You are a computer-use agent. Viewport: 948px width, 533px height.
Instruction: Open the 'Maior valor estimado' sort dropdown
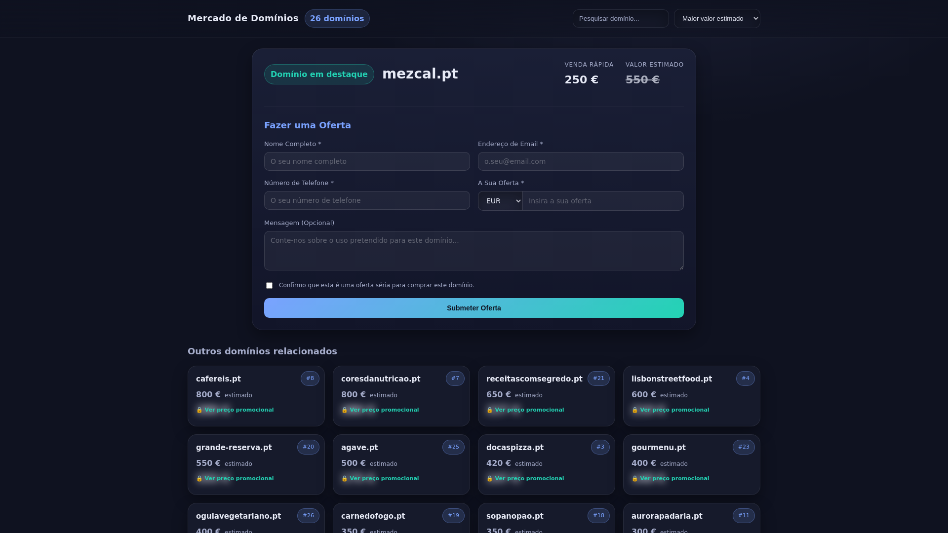click(x=717, y=19)
